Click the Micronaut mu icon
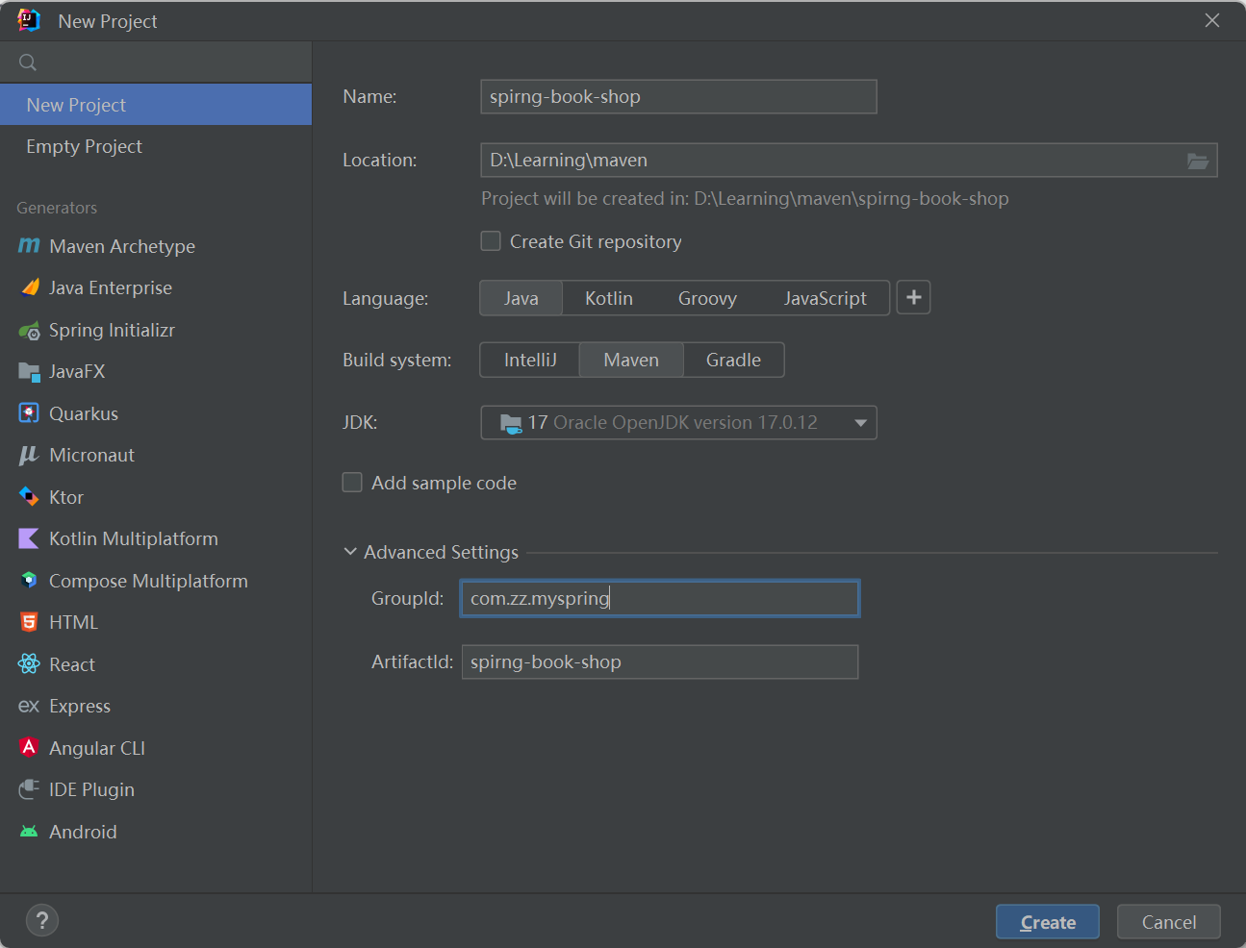 [x=29, y=455]
